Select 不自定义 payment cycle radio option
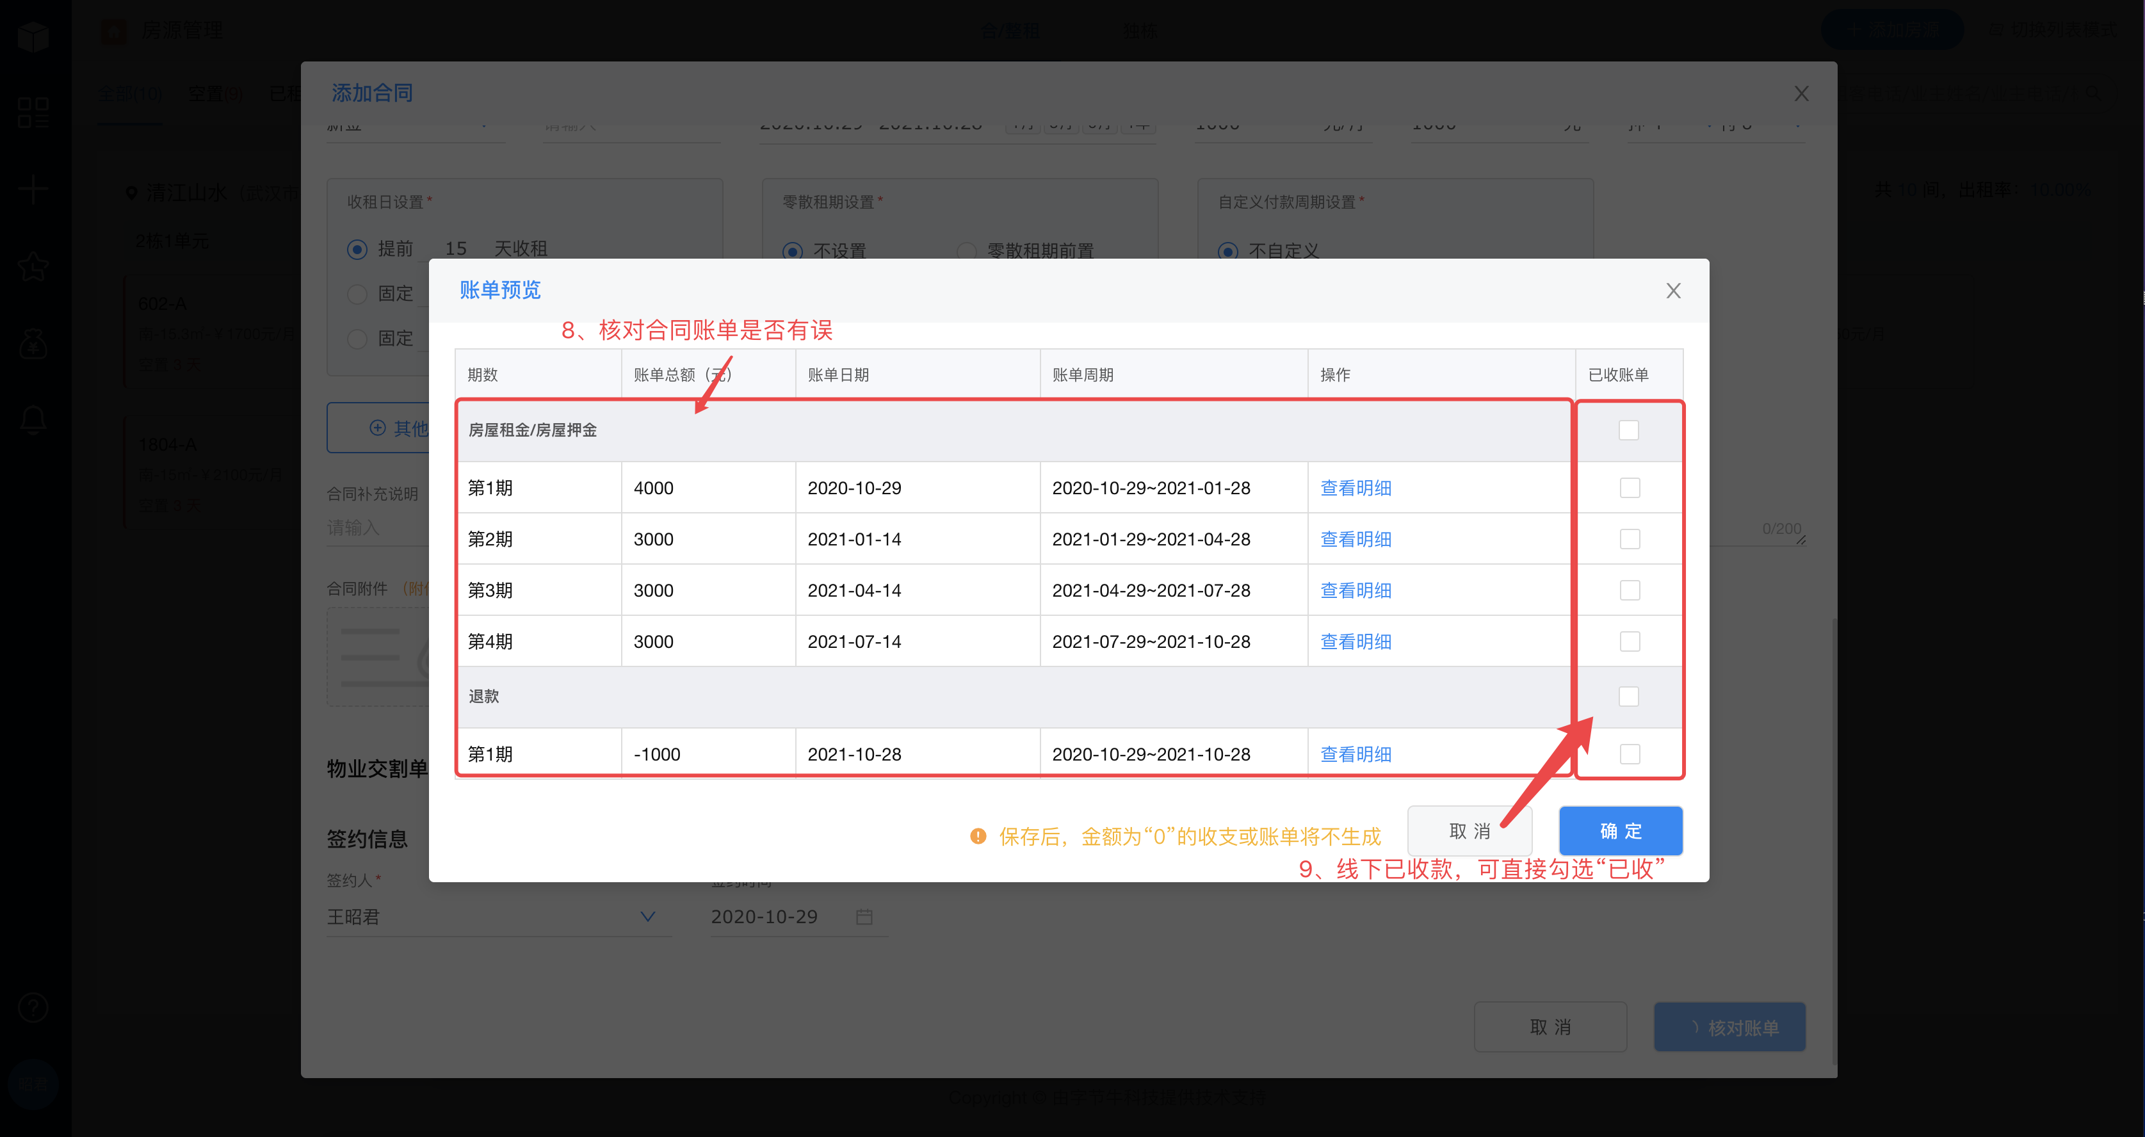Viewport: 2145px width, 1137px height. click(x=1228, y=250)
